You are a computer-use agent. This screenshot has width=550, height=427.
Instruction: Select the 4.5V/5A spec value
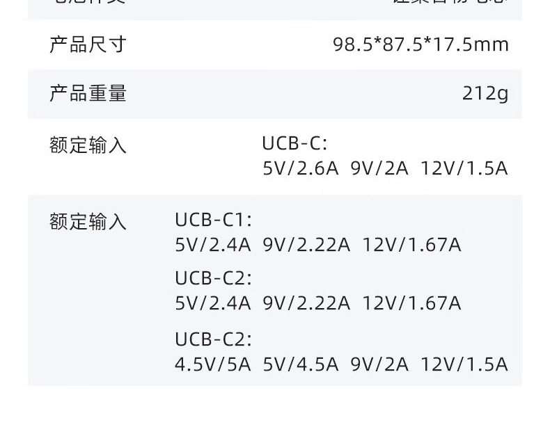point(212,365)
